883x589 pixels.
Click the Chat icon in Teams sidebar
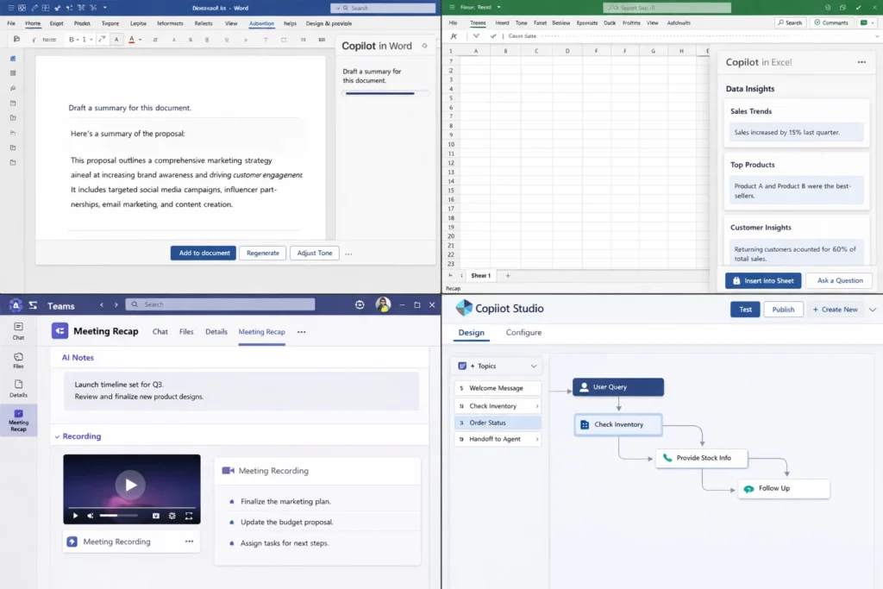pos(18,328)
